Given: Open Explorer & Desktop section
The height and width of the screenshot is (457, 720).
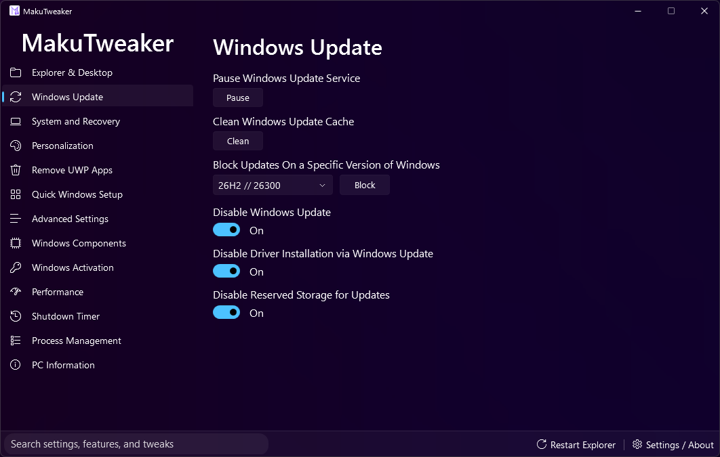Looking at the screenshot, I should click(x=98, y=72).
